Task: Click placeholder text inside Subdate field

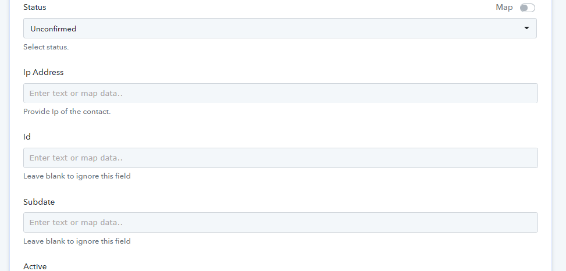Action: pyautogui.click(x=76, y=222)
